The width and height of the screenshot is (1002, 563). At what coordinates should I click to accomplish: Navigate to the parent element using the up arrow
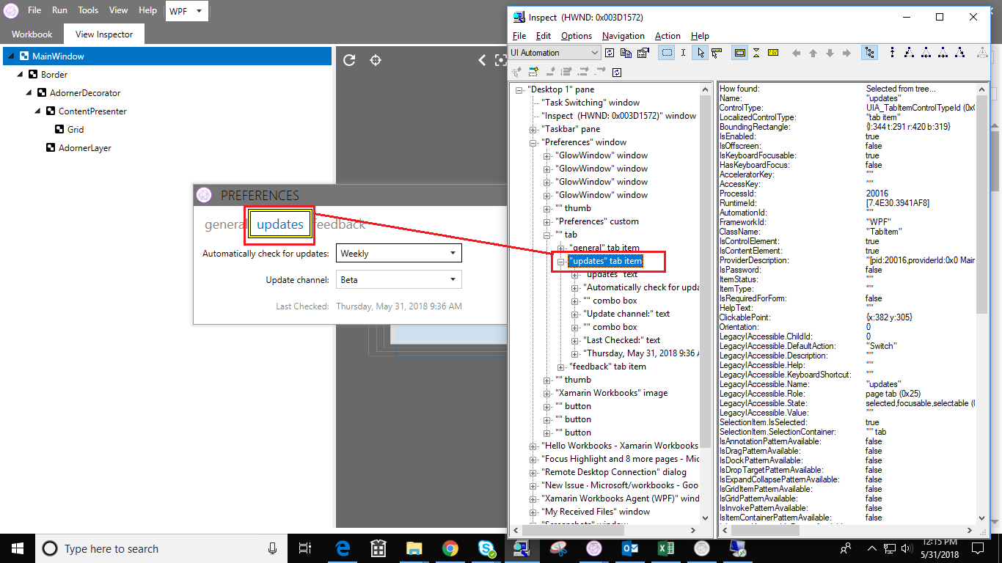click(813, 52)
